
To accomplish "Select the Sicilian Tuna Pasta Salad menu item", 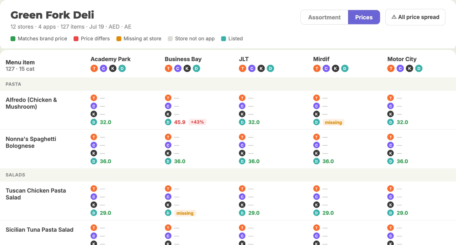I will coord(40,230).
